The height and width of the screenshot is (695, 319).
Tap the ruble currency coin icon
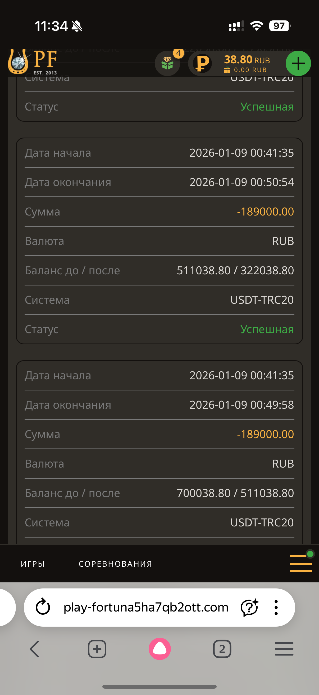pos(202,64)
